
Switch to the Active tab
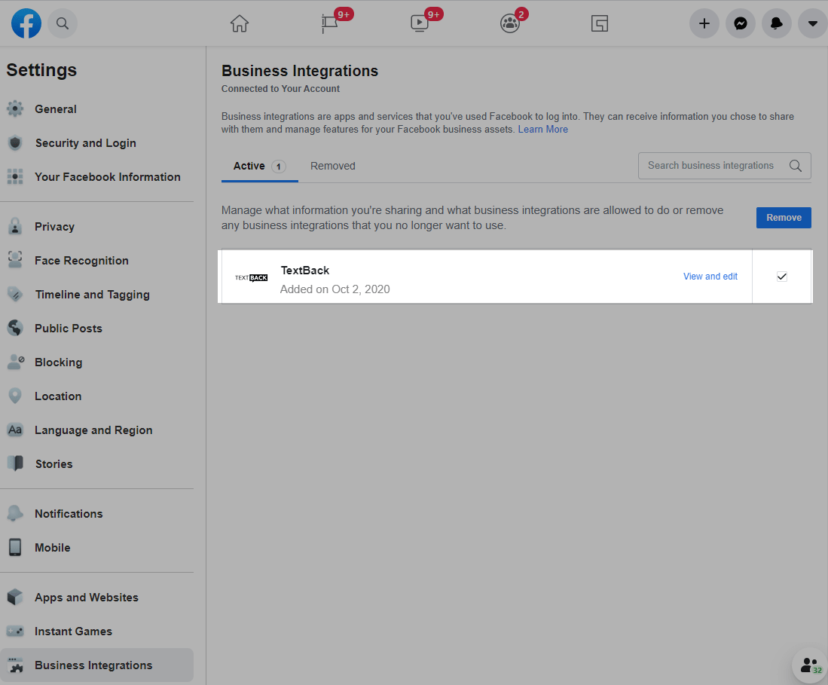[259, 167]
